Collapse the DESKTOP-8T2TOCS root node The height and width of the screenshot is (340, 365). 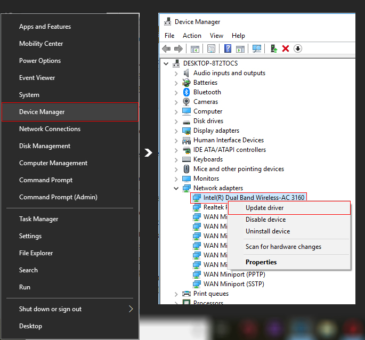click(166, 63)
